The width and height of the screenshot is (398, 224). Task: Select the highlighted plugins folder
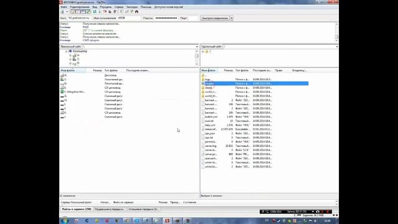(254, 83)
